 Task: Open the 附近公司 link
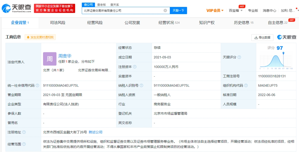[96, 132]
